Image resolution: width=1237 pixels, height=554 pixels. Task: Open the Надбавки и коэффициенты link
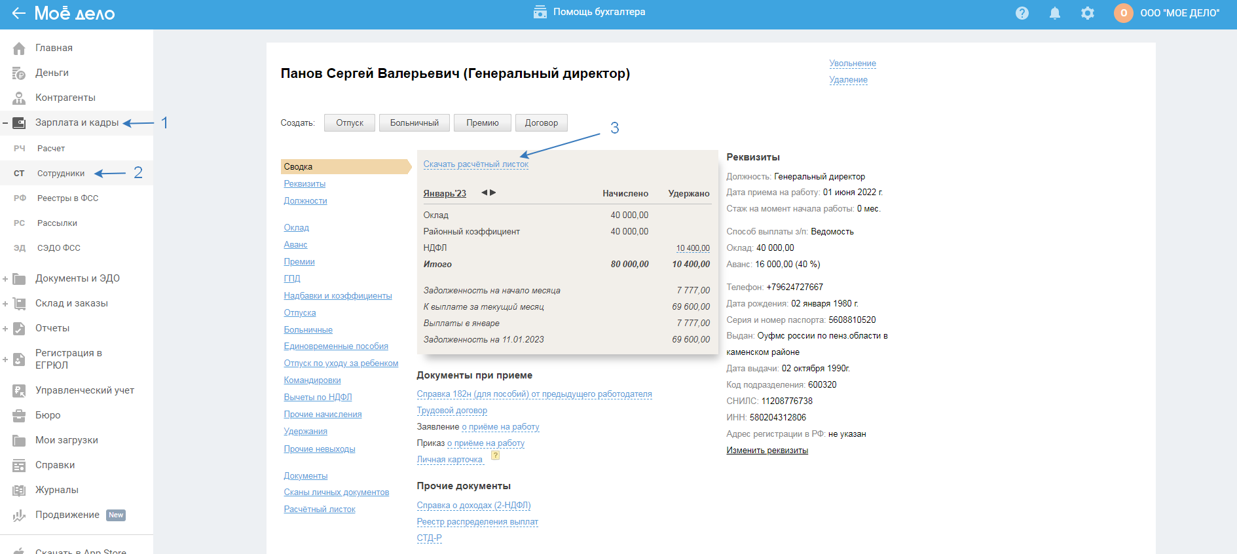(x=338, y=296)
